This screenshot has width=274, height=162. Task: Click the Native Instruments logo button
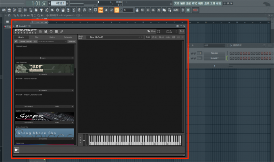pos(182,31)
